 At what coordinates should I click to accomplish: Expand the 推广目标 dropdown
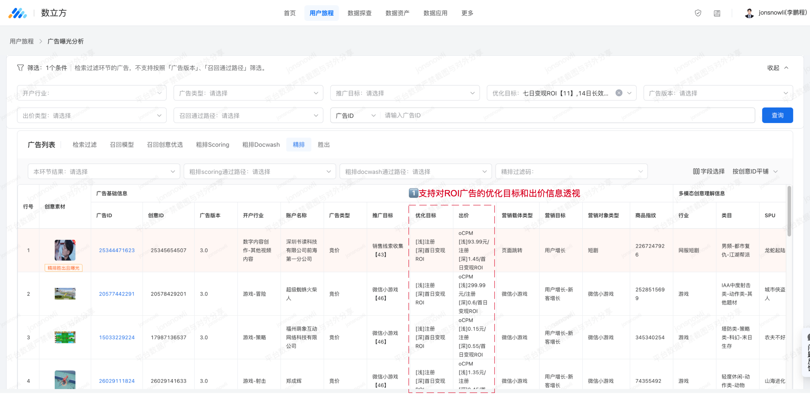tap(405, 93)
